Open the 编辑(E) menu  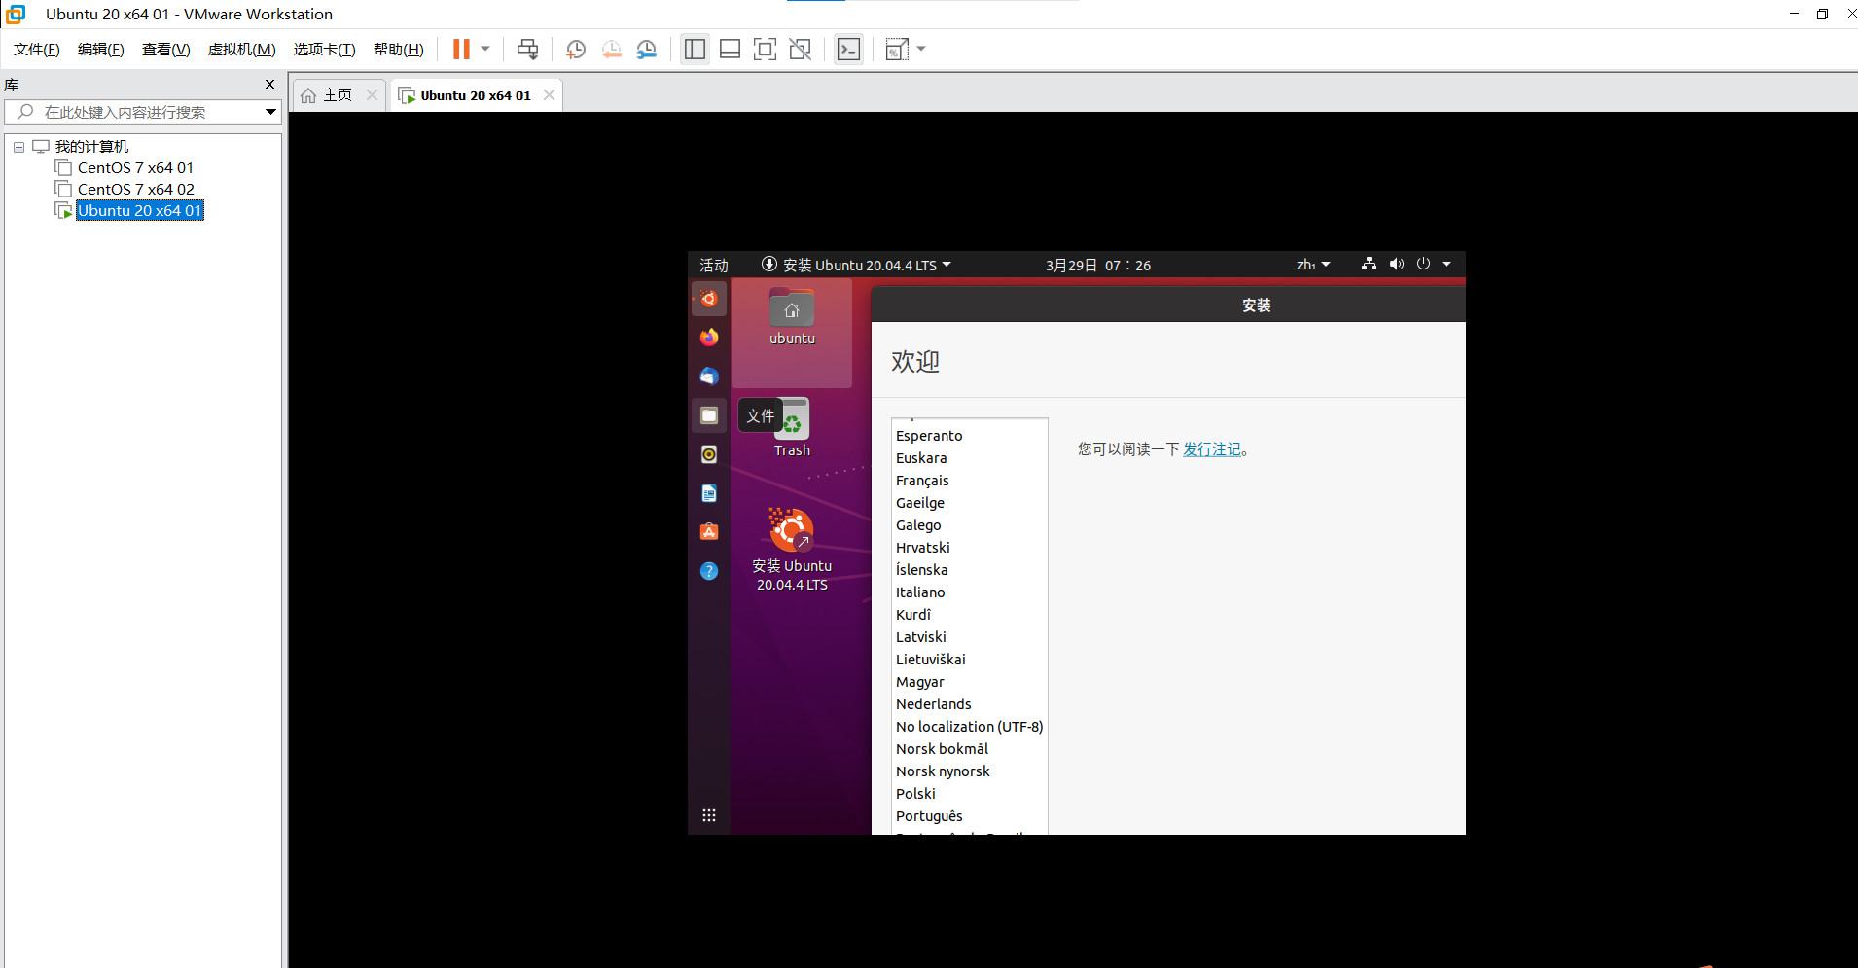tap(101, 50)
